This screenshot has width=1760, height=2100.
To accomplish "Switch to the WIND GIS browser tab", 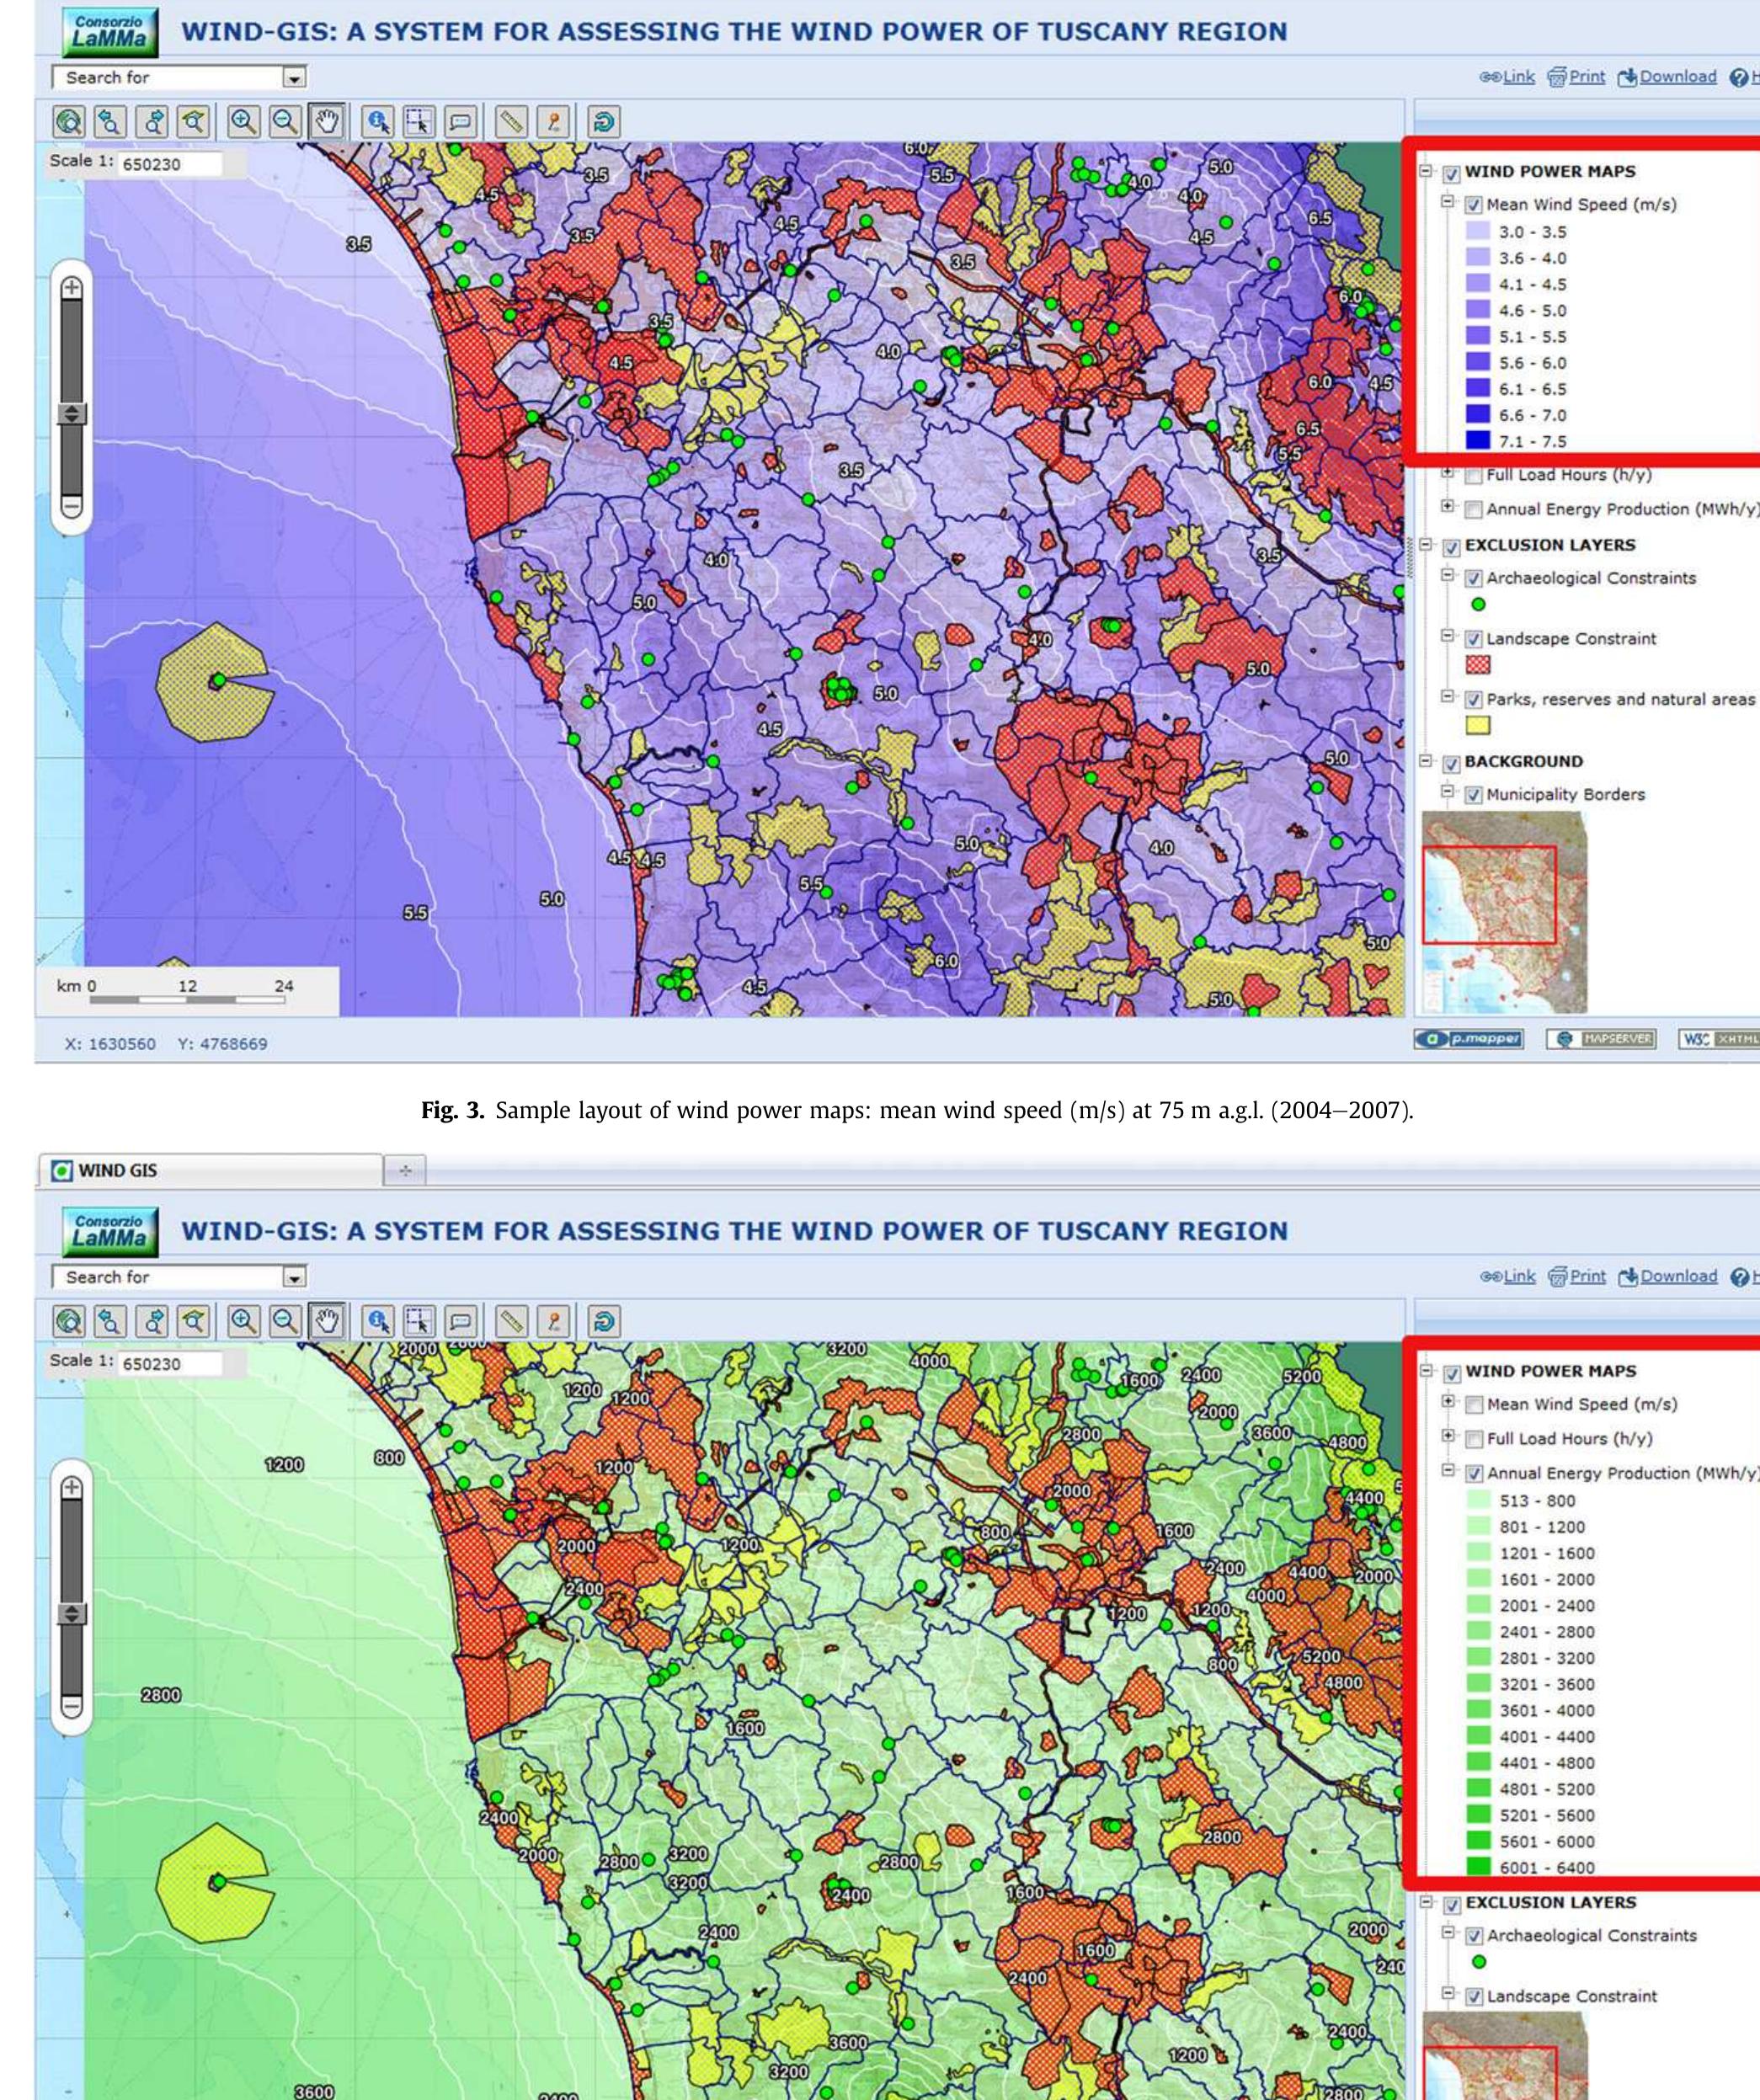I will [x=210, y=1170].
